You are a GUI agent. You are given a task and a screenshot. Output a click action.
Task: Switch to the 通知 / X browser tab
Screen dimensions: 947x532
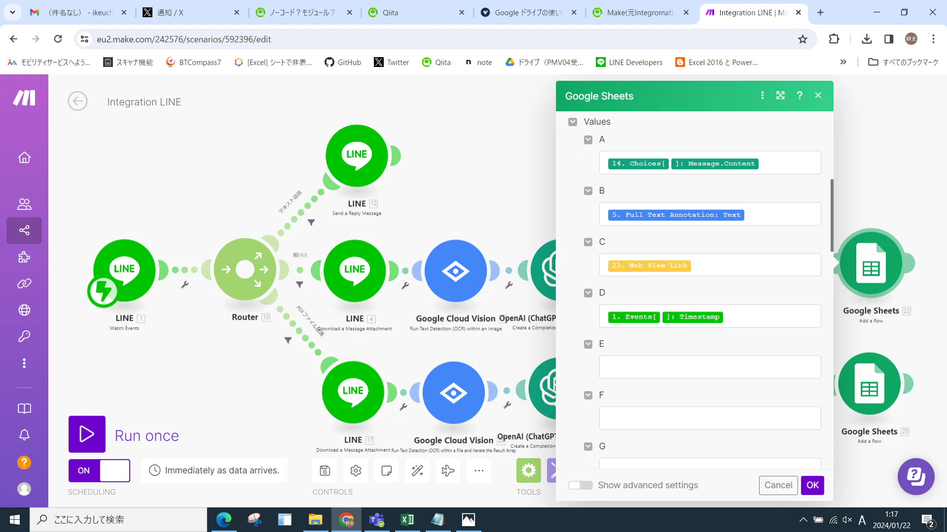tap(191, 12)
